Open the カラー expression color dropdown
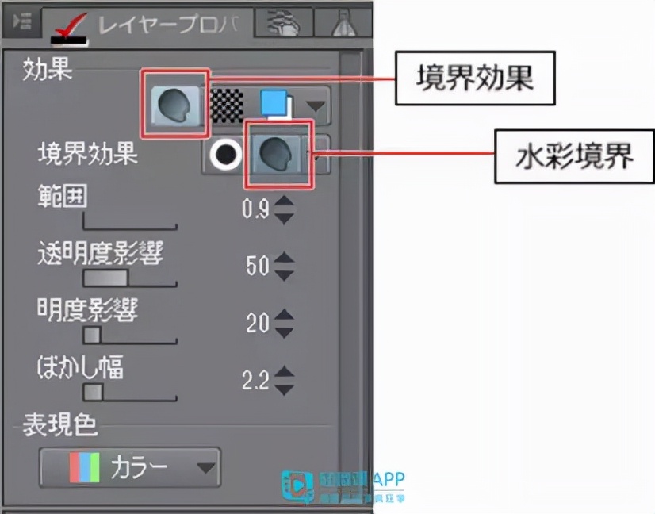This screenshot has width=655, height=514. [130, 468]
